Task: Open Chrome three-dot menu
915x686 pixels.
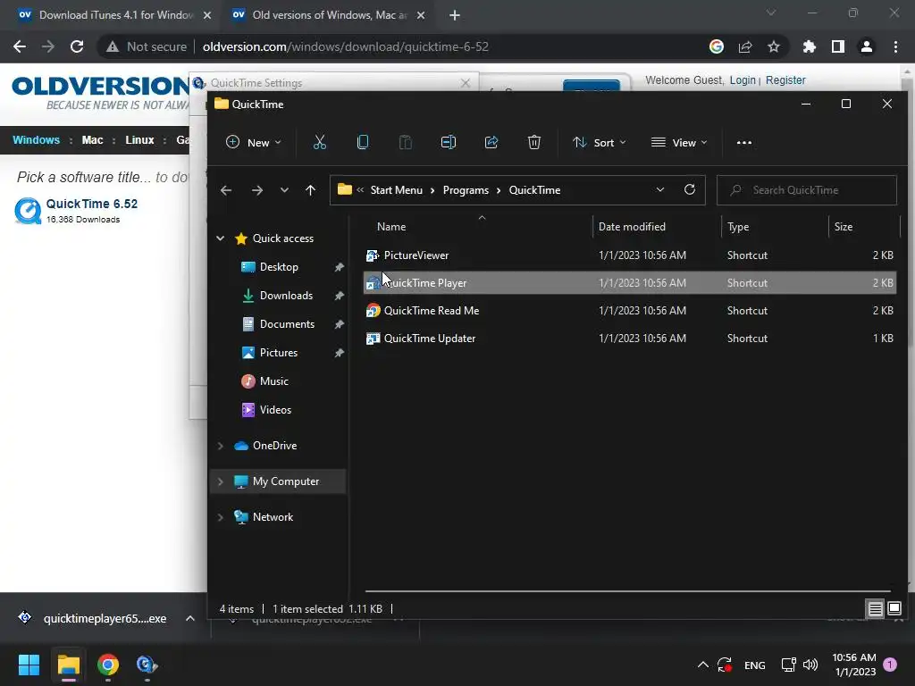Action: (x=895, y=46)
